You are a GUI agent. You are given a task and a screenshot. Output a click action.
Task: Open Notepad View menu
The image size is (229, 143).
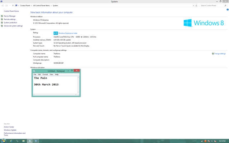click(52, 74)
